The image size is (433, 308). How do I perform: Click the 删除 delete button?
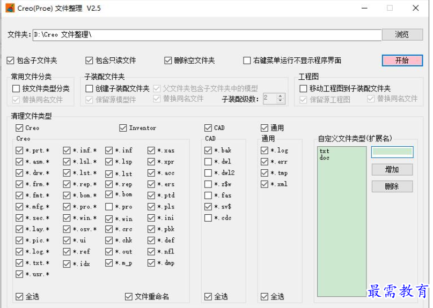(392, 186)
